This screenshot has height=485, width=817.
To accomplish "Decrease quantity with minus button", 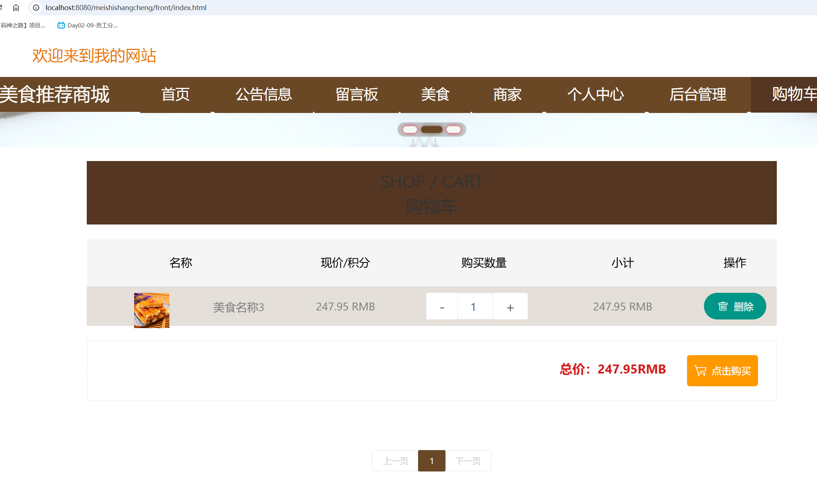I will [x=442, y=306].
